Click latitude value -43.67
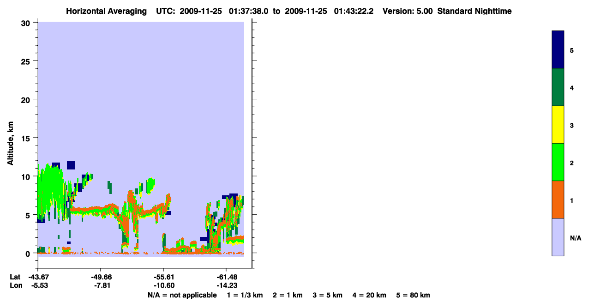600x308 pixels. coord(38,277)
